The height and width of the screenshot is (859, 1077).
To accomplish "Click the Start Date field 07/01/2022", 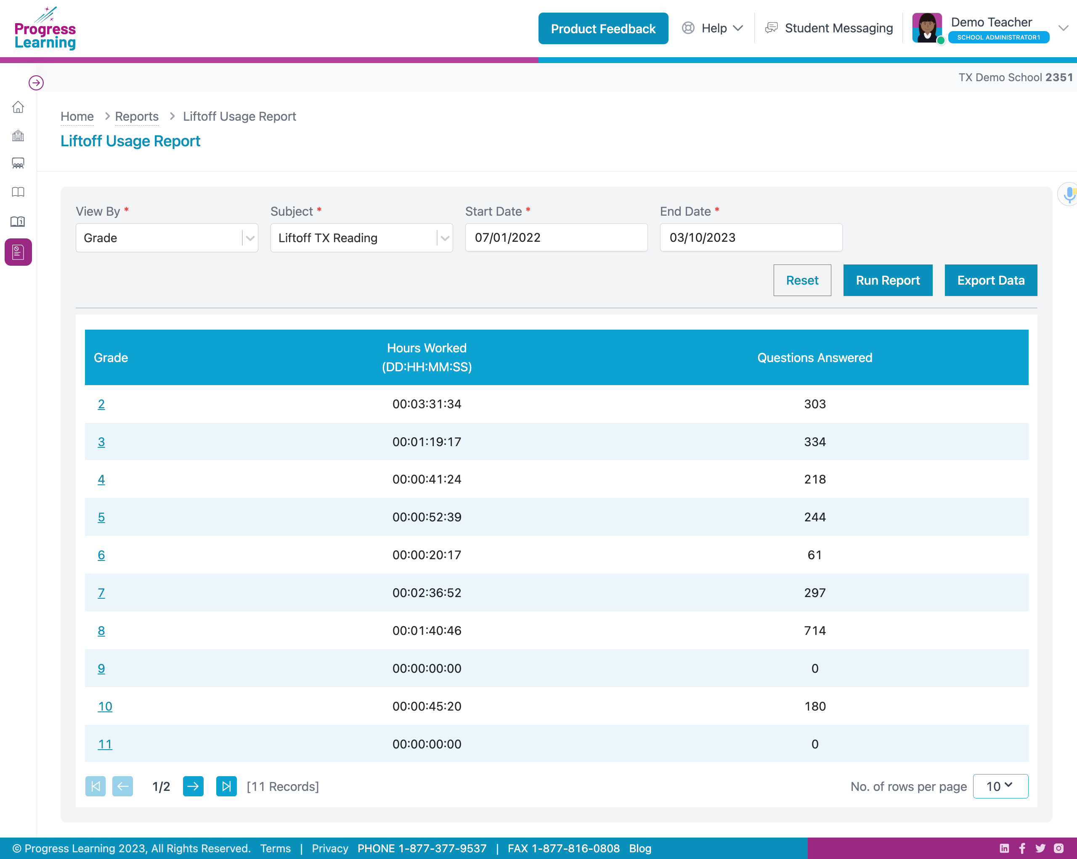I will point(557,237).
